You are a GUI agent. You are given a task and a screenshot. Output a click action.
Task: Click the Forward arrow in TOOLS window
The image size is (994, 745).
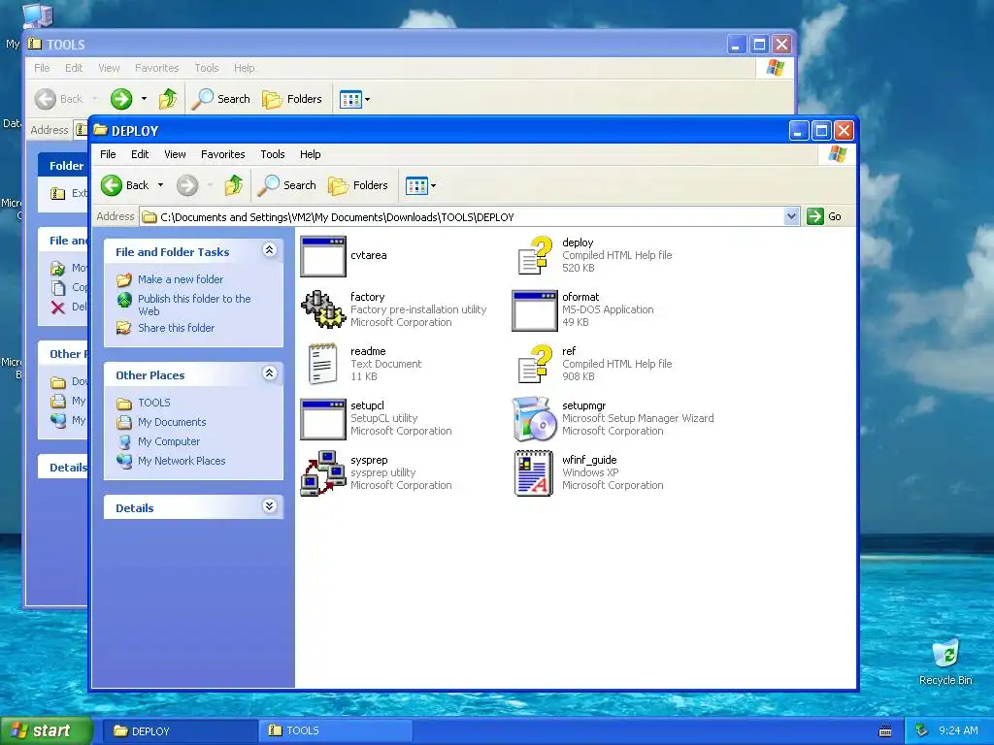121,99
